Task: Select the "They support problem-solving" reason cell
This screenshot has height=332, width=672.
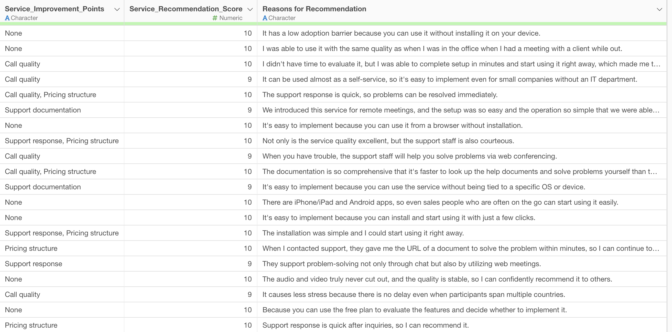Action: tap(402, 264)
